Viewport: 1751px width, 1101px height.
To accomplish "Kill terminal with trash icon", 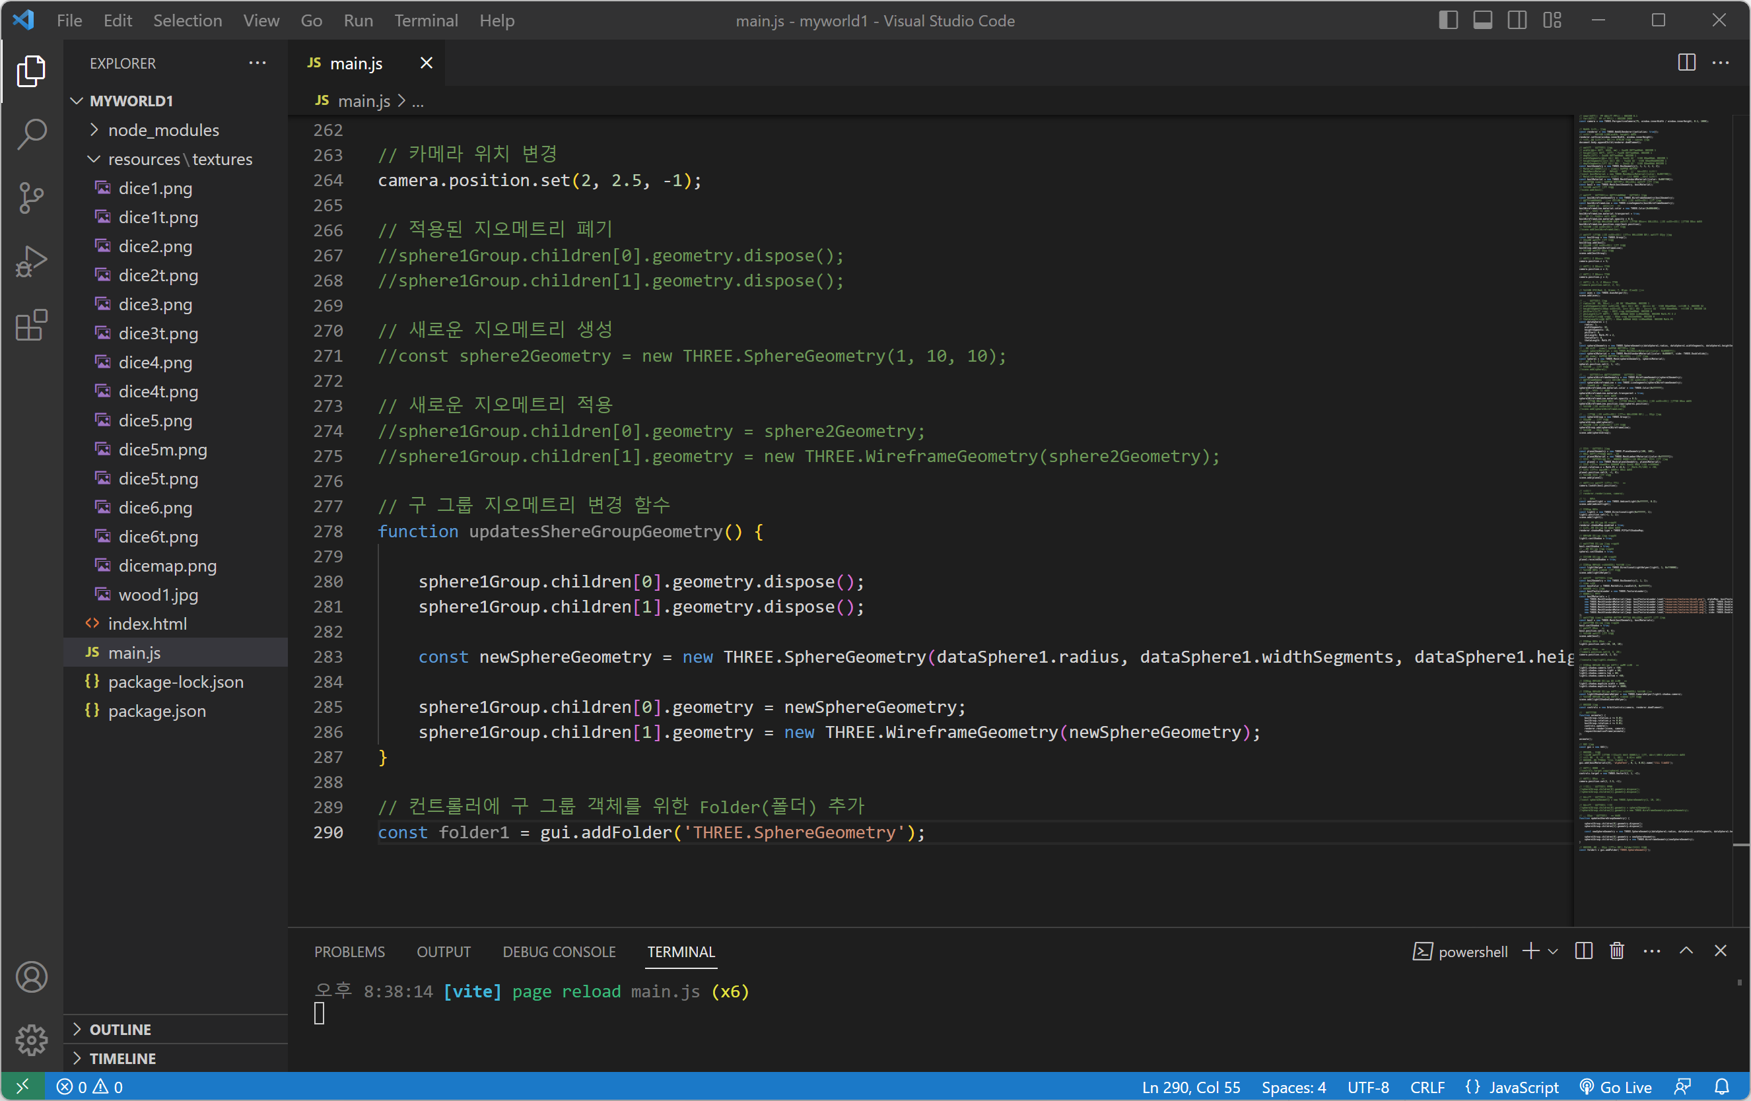I will coord(1616,951).
